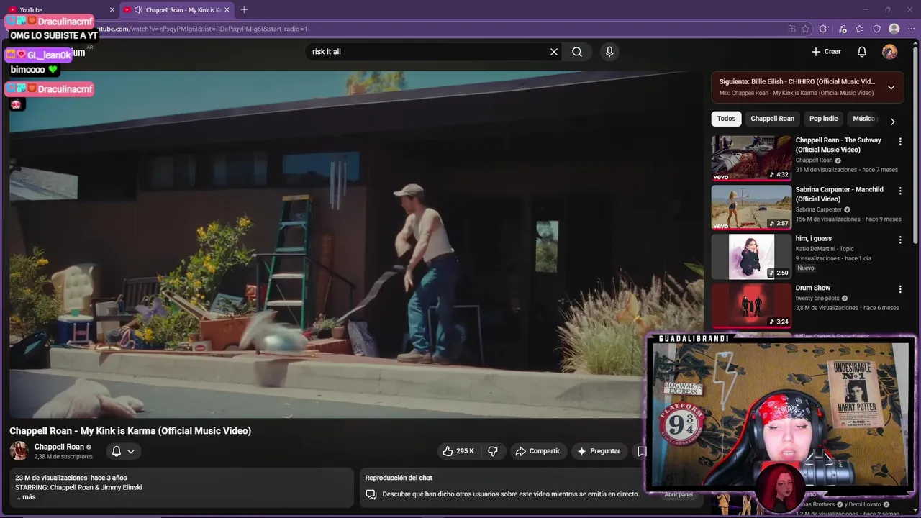Screen dimensions: 921x518
Task: Open Chappell Roan - The Subway title link
Action: pos(838,145)
